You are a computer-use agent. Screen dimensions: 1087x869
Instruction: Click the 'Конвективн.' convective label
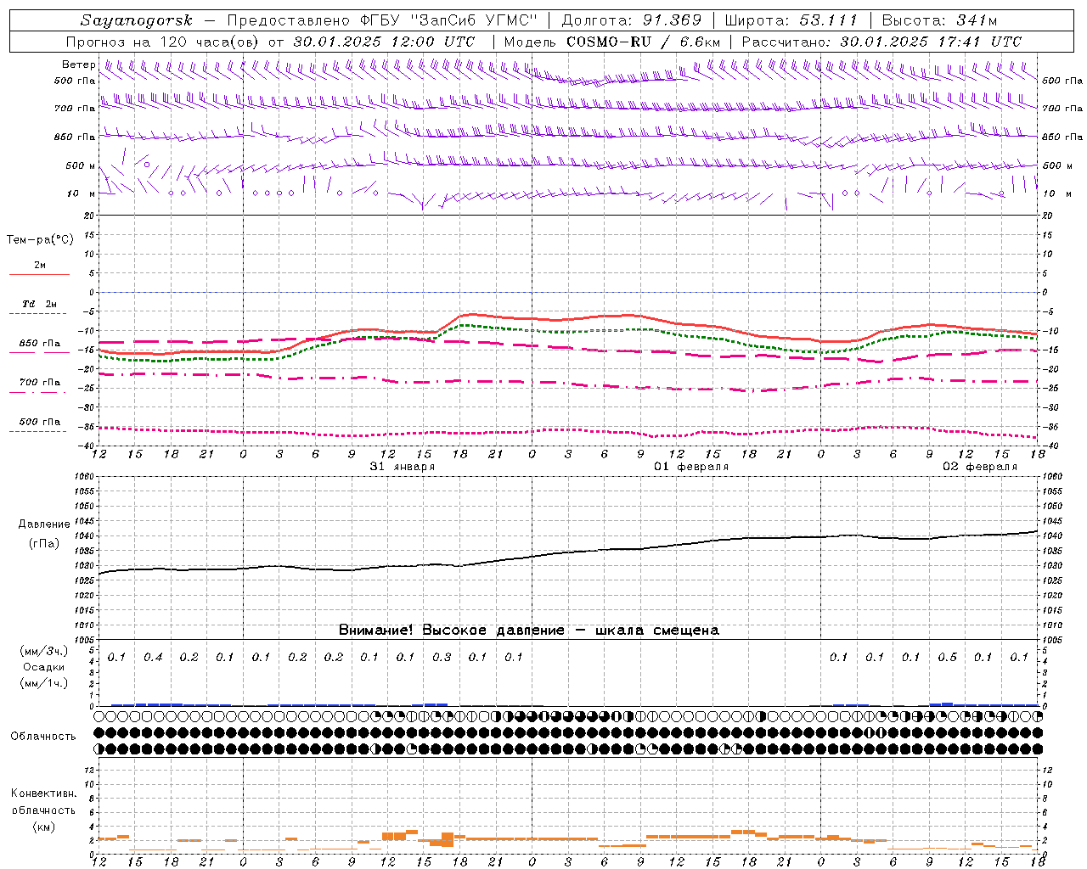click(x=44, y=793)
